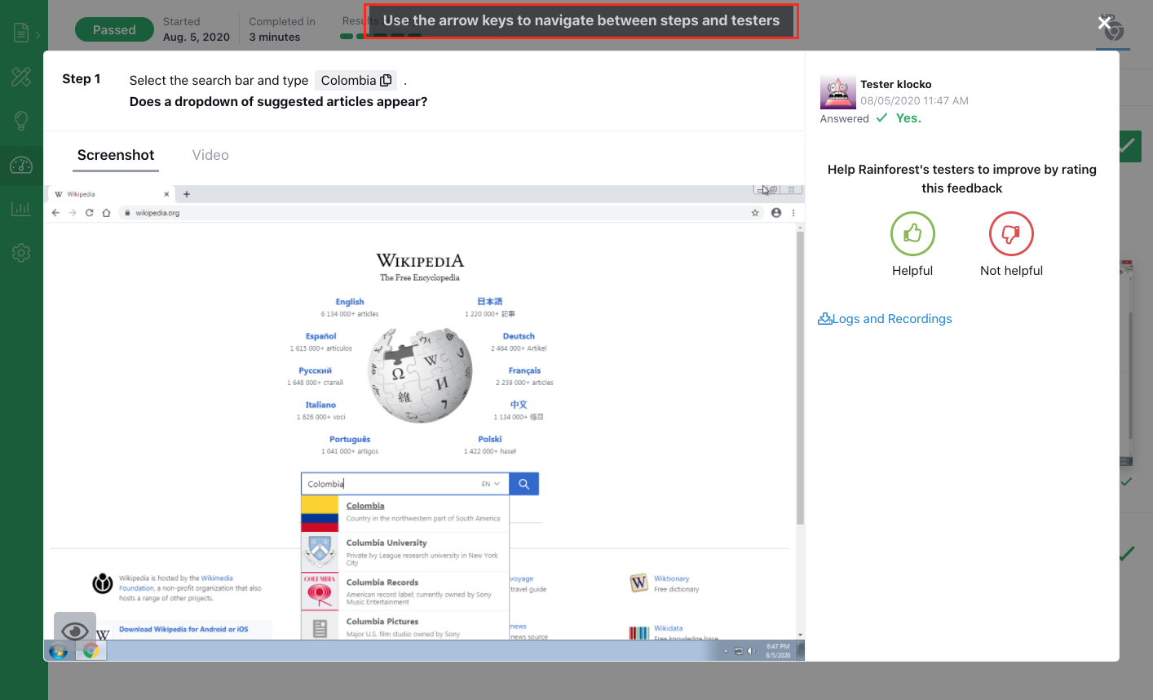Open the EN language dropdown in search
1153x700 pixels.
click(x=490, y=484)
